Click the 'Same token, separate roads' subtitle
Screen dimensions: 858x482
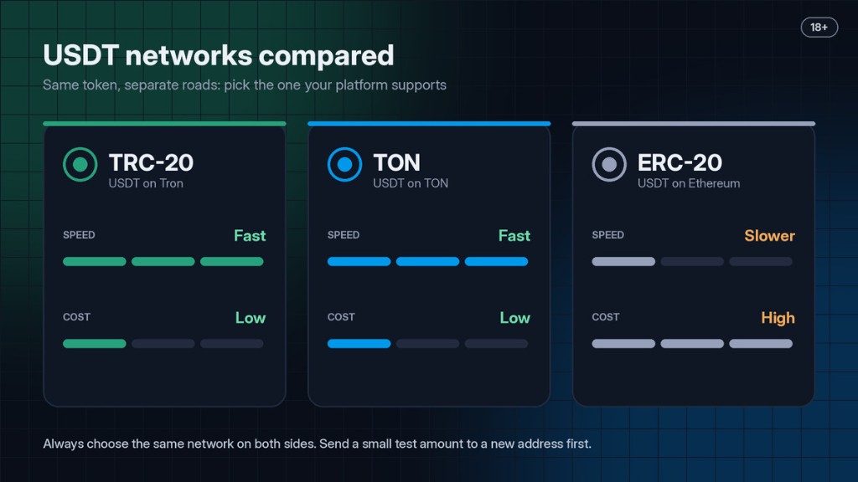245,85
